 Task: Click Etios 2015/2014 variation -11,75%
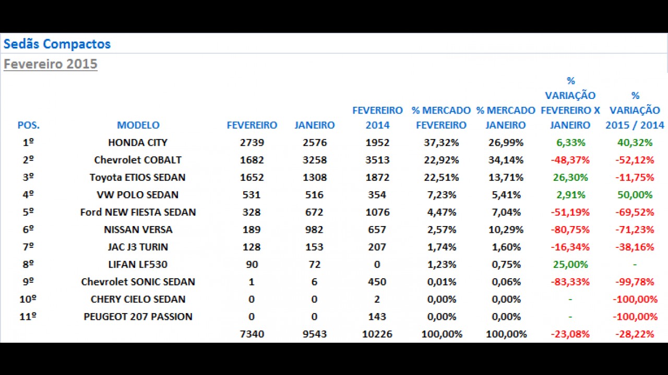click(635, 178)
